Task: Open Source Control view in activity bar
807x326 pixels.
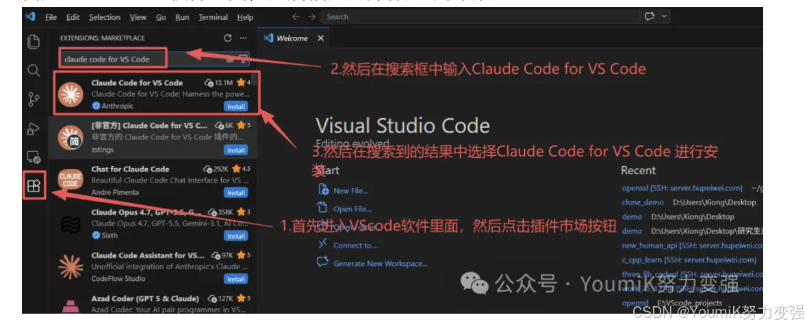Action: pos(34,99)
